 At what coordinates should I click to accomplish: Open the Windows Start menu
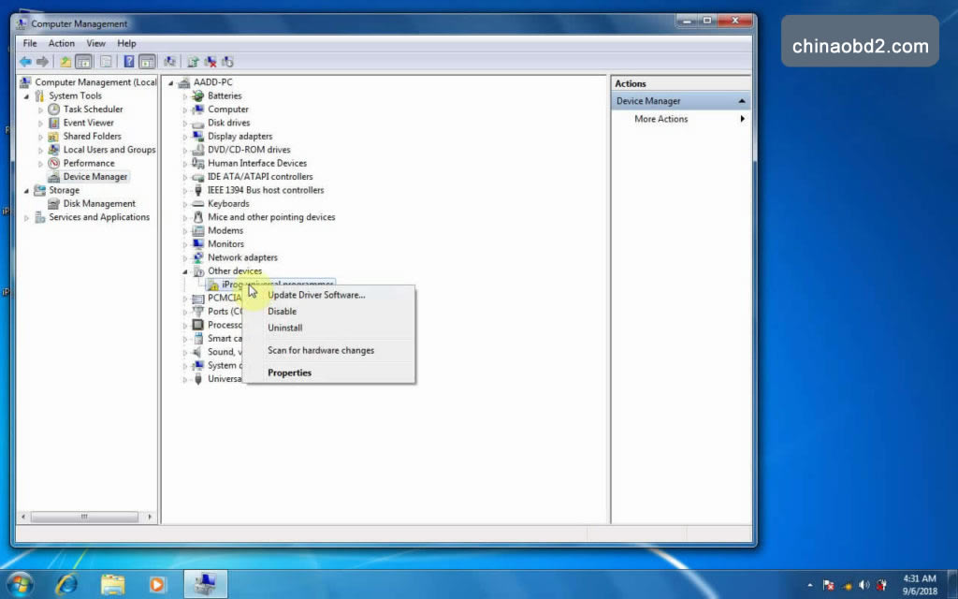(20, 584)
